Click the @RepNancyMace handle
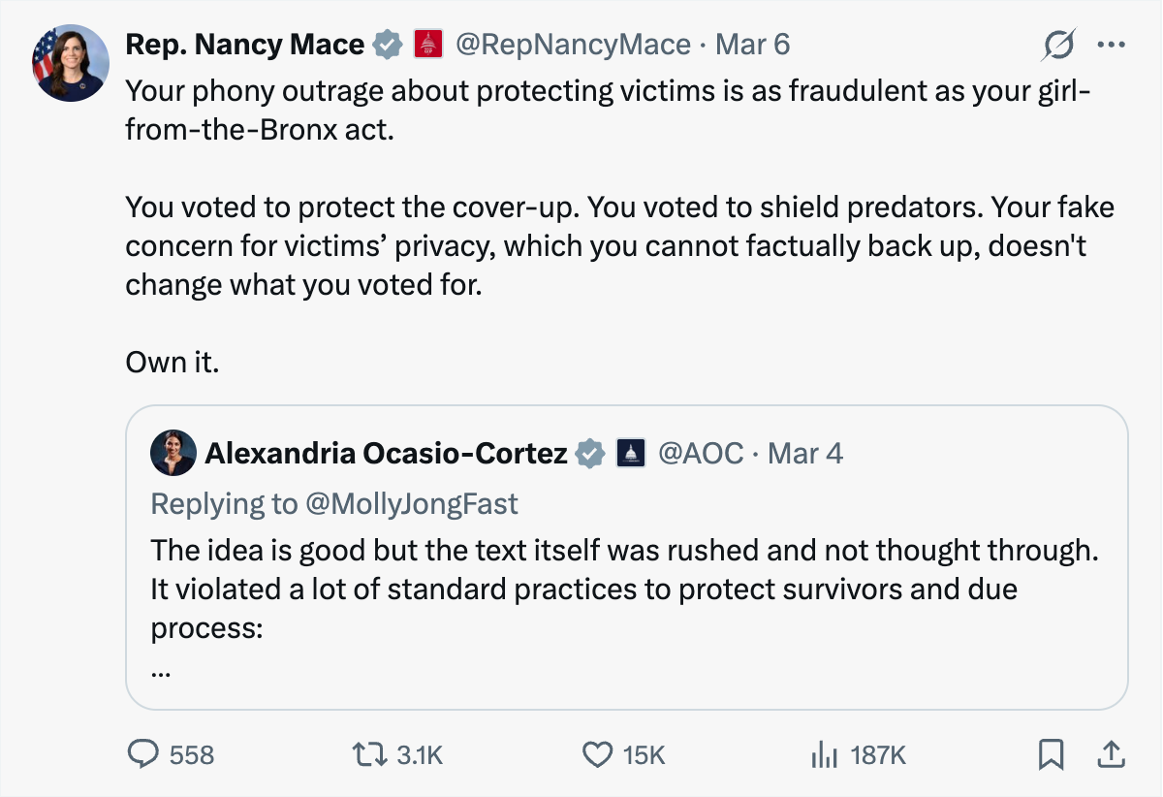 (573, 45)
